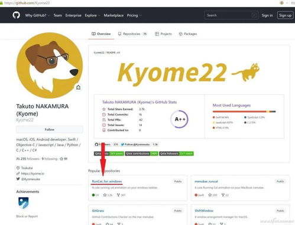Click the Sign up button
Screen dimensions: 295x225
[x=285, y=15]
